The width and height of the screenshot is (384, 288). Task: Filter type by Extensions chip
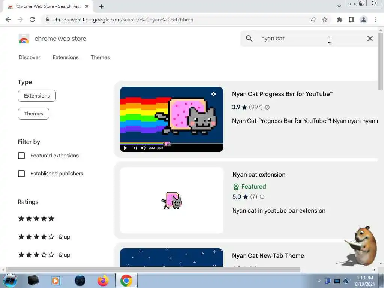tap(37, 96)
